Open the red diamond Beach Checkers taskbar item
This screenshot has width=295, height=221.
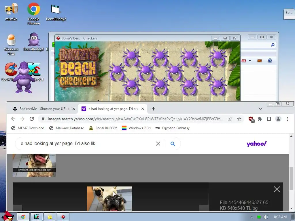pyautogui.click(x=63, y=217)
